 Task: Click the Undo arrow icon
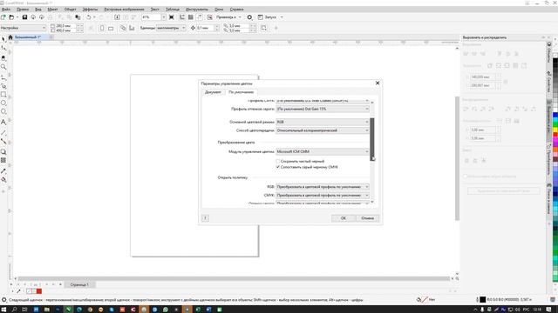[88, 17]
